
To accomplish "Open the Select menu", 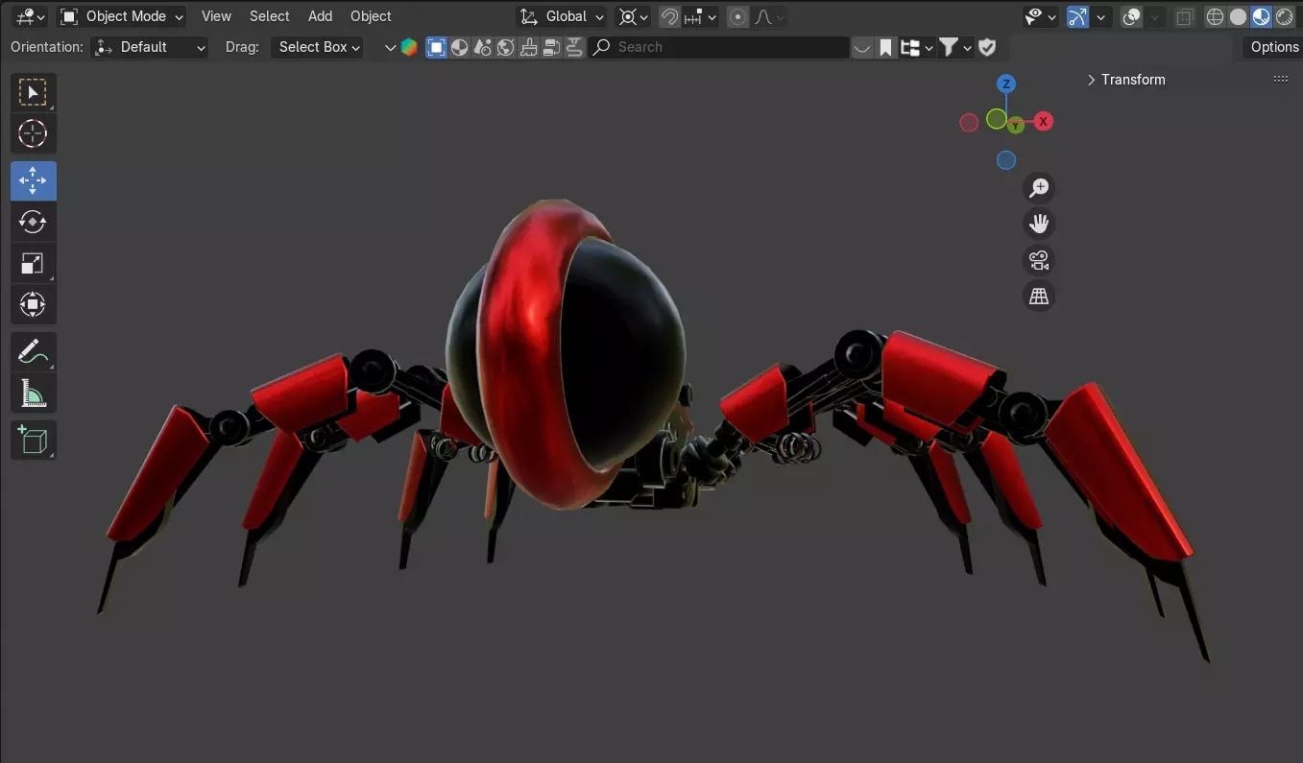I will pyautogui.click(x=270, y=16).
